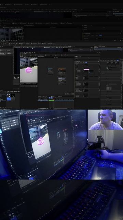Select the dark sparkle asset thumbnail beside the blue one
This screenshot has width=123, height=220.
[13, 97]
